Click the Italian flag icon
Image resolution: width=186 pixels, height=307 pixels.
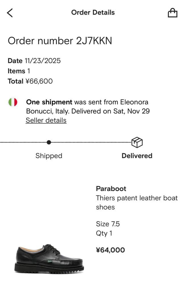13,102
